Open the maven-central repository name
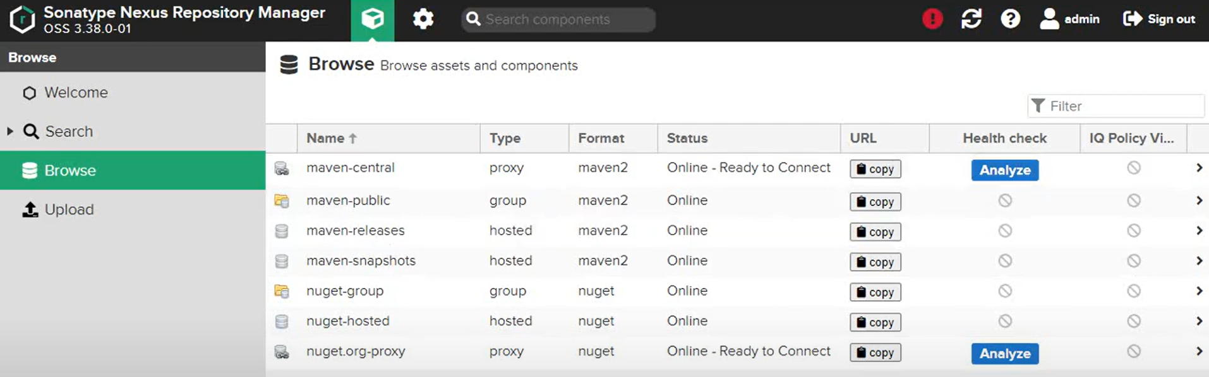This screenshot has width=1209, height=377. [x=351, y=168]
